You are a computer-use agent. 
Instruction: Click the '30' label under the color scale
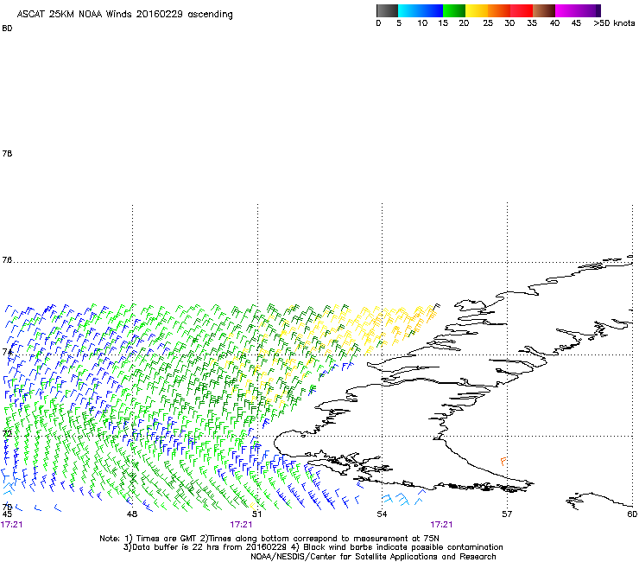click(509, 23)
